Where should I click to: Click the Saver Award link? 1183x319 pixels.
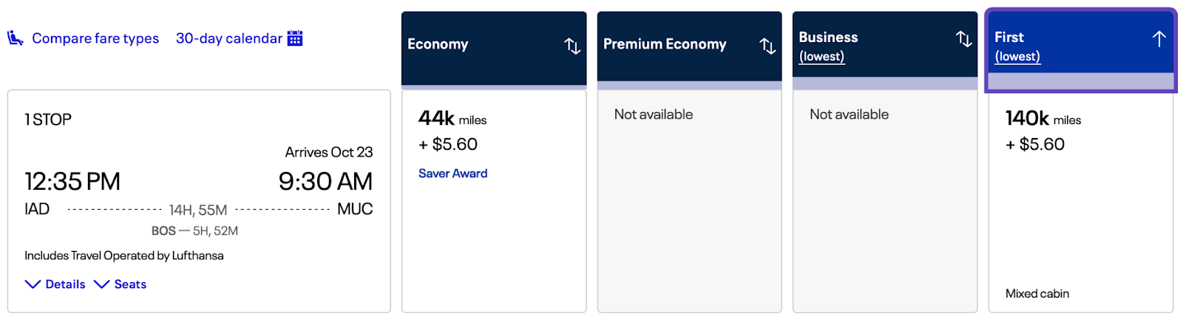pyautogui.click(x=452, y=174)
